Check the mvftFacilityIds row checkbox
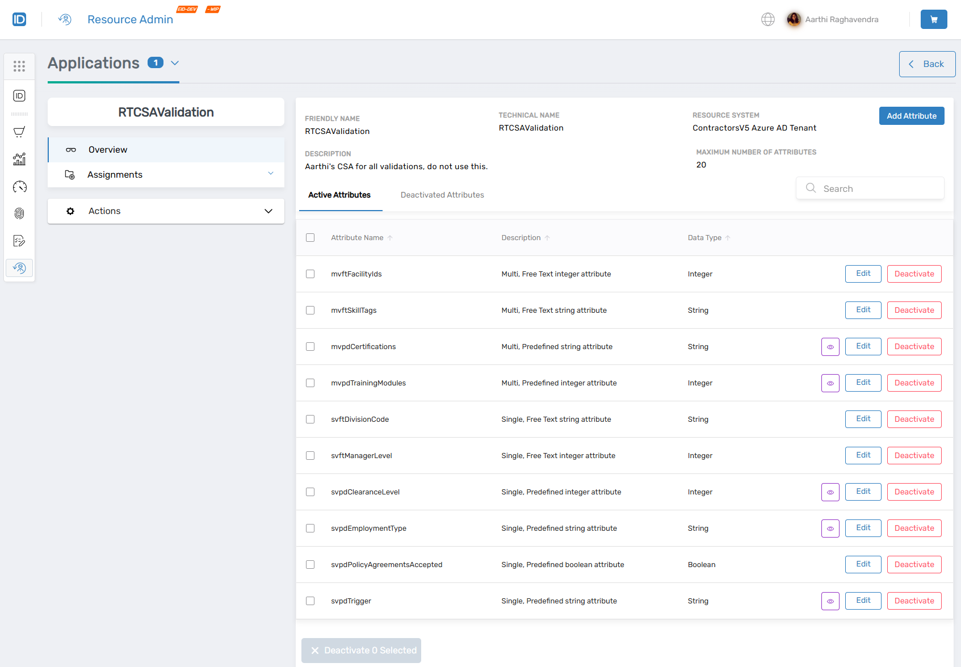 [x=310, y=274]
